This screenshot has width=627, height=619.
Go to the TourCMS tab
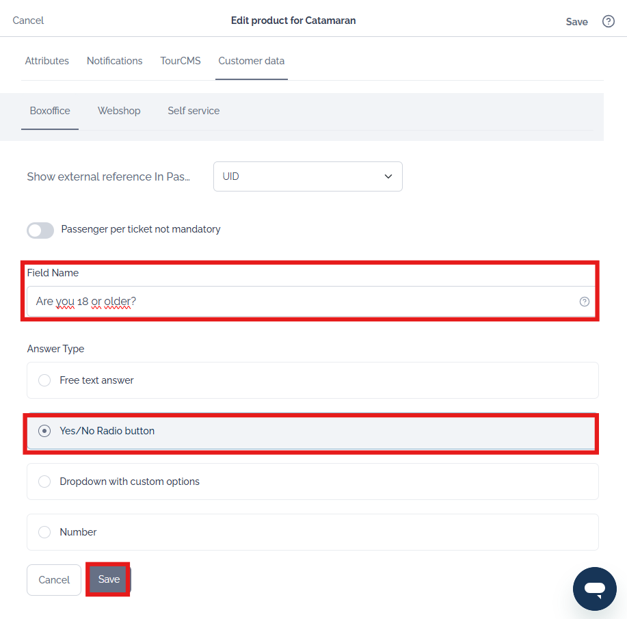(181, 61)
